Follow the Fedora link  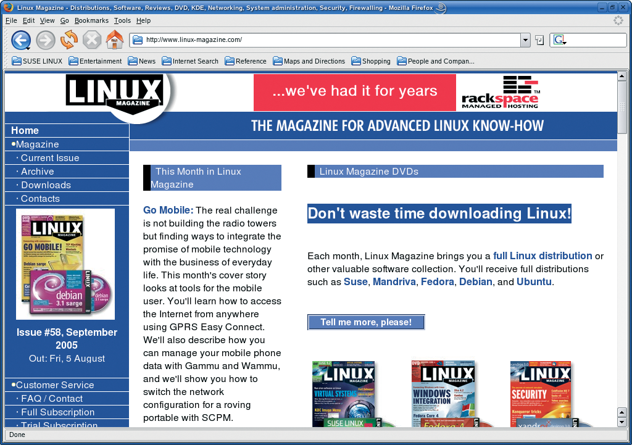(438, 282)
